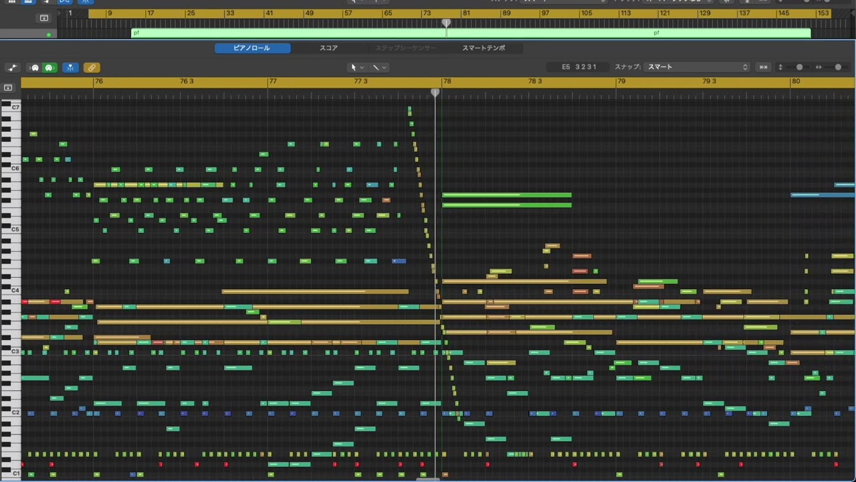Click bar 79 in the piano roll ruler
This screenshot has height=482, width=856.
[621, 81]
